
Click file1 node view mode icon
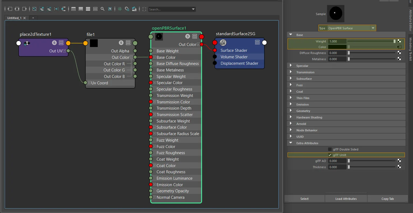coord(128,43)
